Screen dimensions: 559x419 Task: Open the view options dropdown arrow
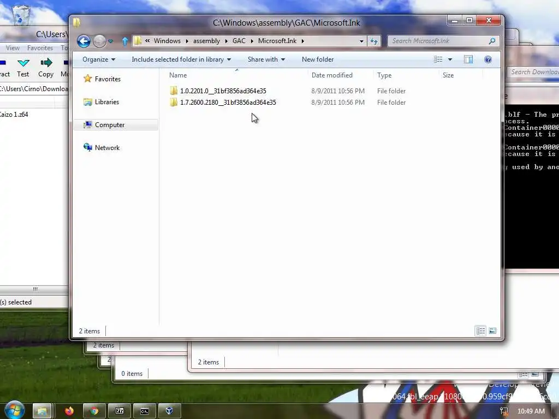coord(450,59)
